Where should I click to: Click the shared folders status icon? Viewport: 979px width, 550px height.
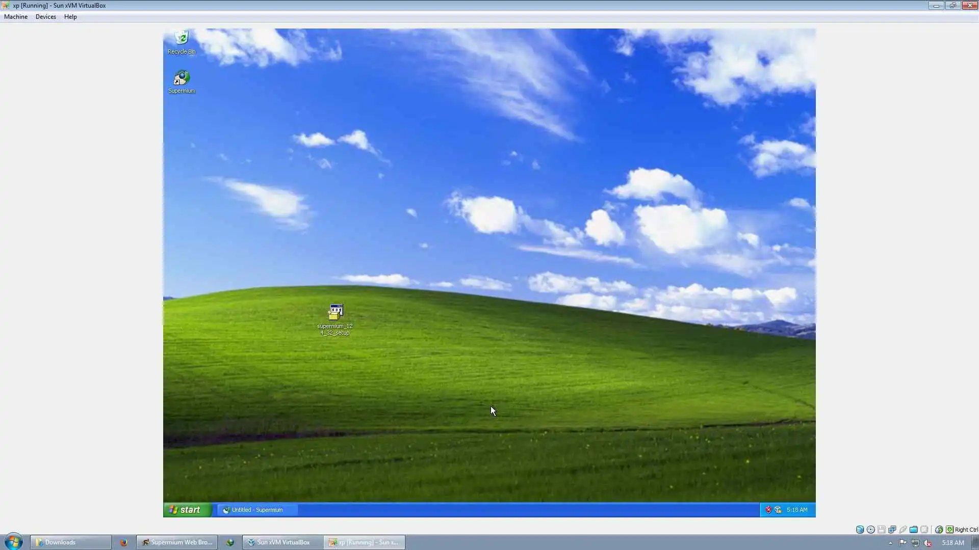click(x=913, y=530)
